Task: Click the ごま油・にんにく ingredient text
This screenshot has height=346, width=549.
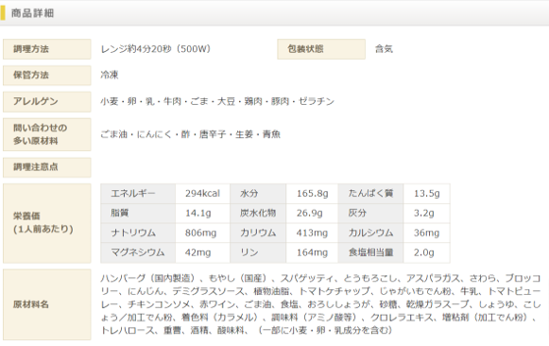Action: click(x=190, y=134)
